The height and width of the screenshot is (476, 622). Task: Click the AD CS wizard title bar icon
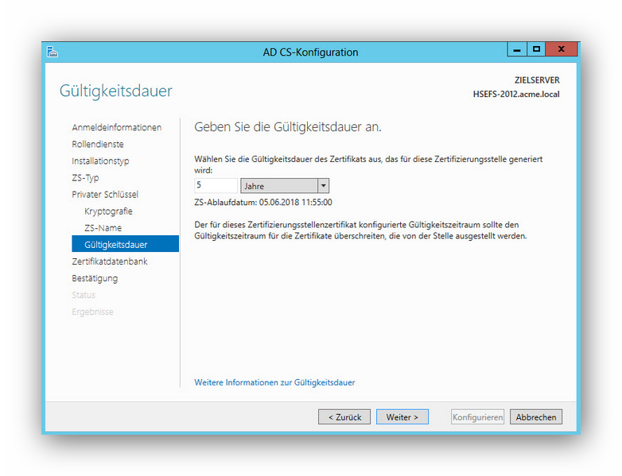click(52, 52)
